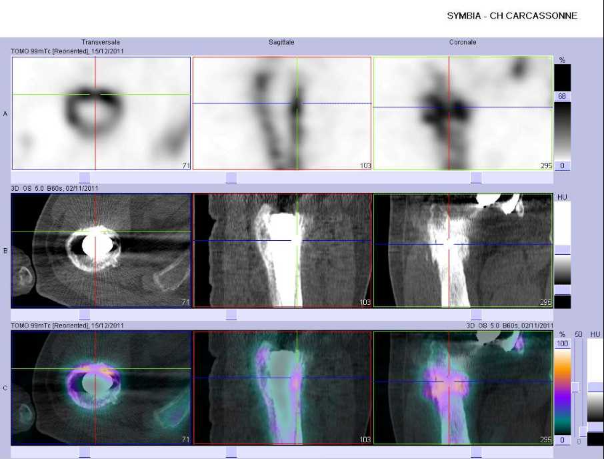The image size is (604, 459).
Task: Select the row C fused coronal image
Action: (x=463, y=388)
